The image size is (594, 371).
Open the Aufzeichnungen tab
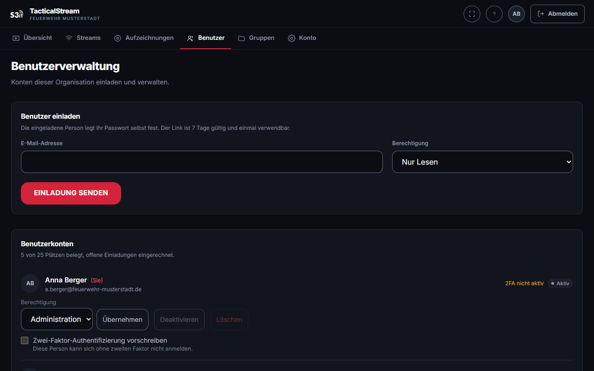coord(144,38)
